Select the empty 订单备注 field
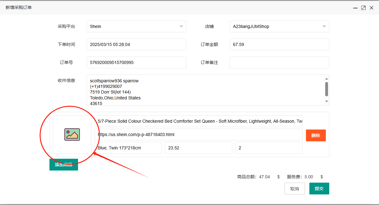The image size is (379, 205). point(279,62)
